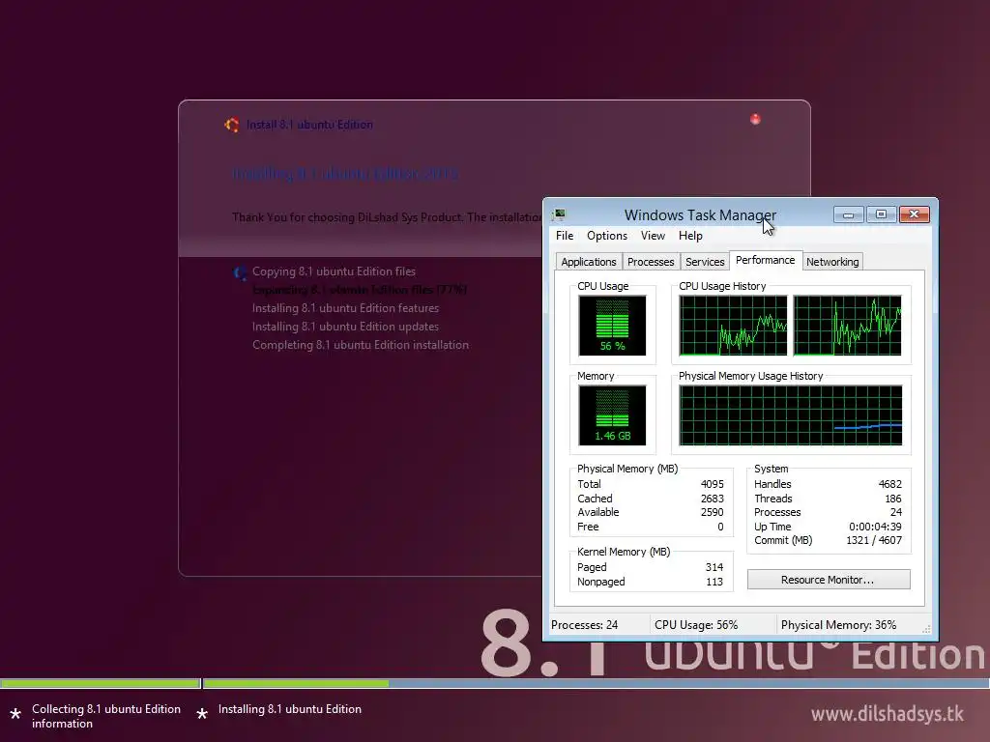Click the Paged kernel memory value 314
This screenshot has width=990, height=742.
pos(714,567)
